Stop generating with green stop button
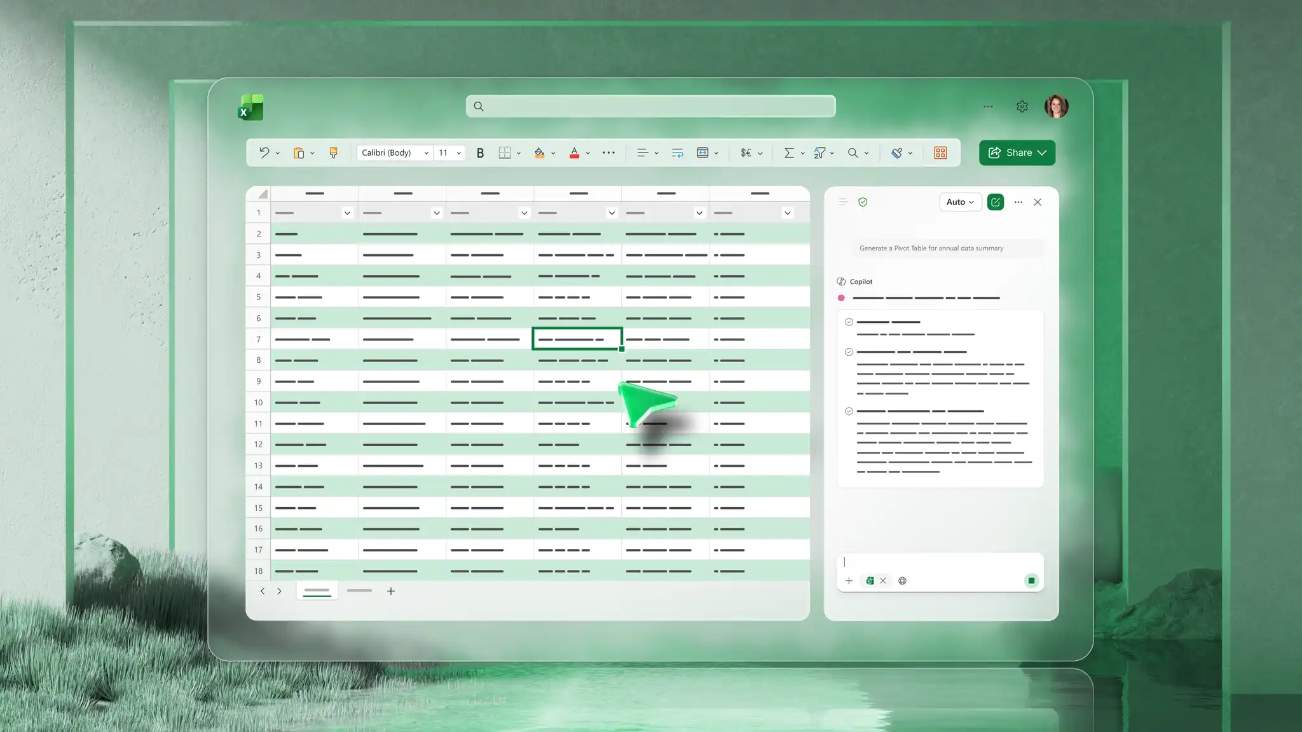Screen dimensions: 1302x732 1031,581
